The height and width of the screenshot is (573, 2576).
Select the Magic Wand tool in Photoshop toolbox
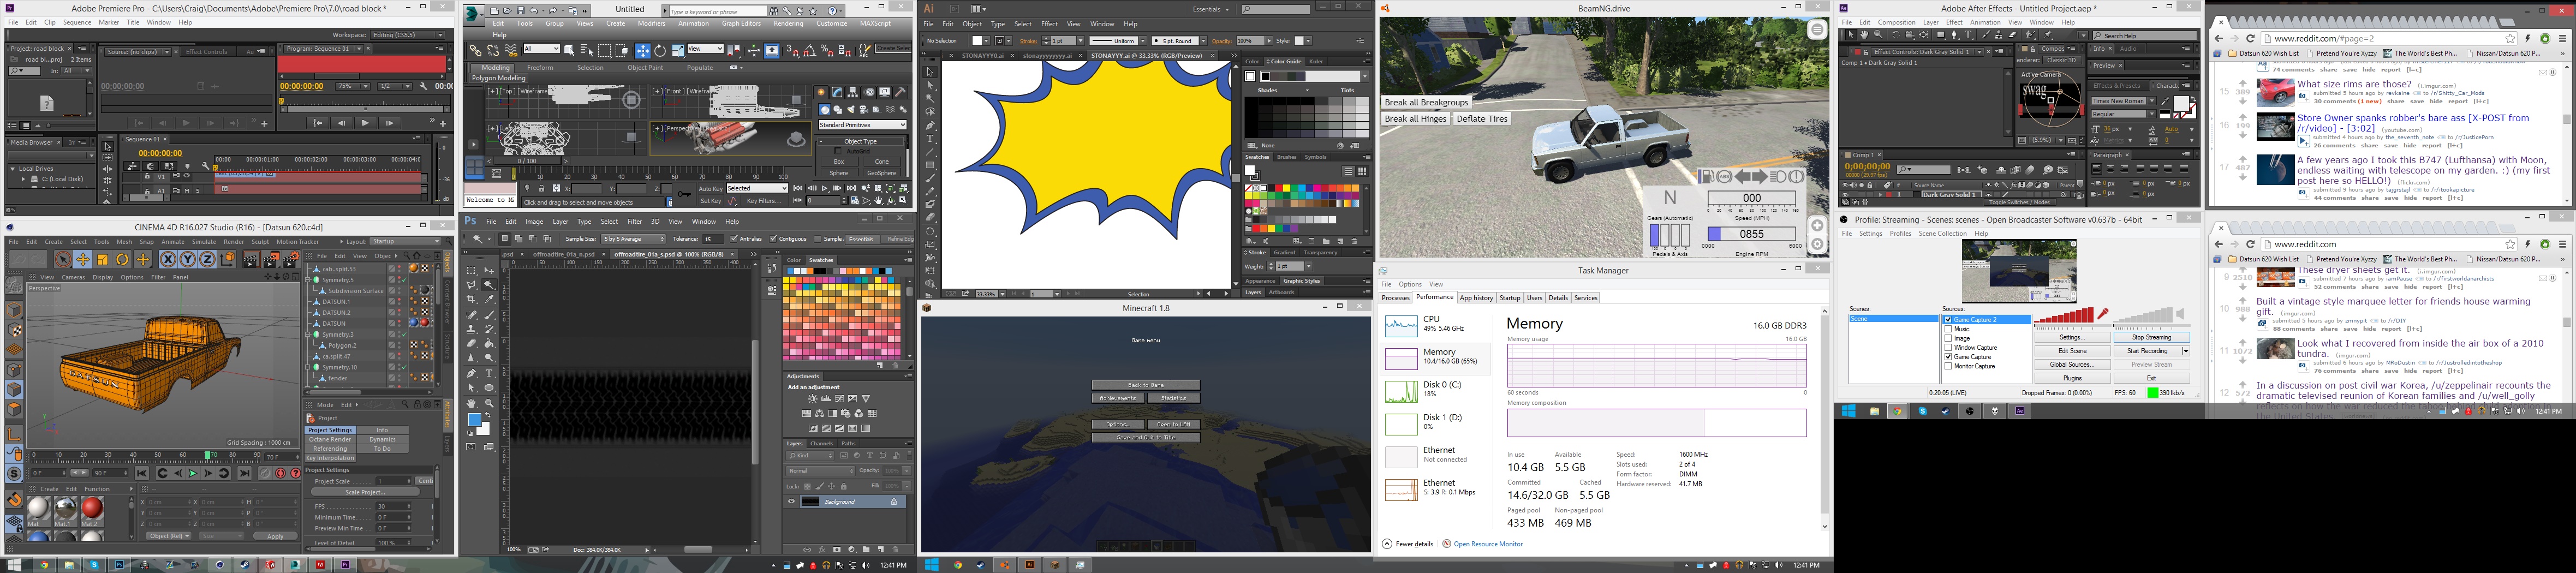click(x=489, y=285)
